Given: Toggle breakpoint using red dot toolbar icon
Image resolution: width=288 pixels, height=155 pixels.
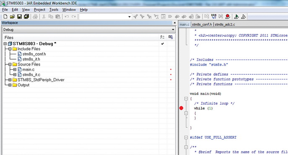Looking at the screenshot, I should coord(228,16).
